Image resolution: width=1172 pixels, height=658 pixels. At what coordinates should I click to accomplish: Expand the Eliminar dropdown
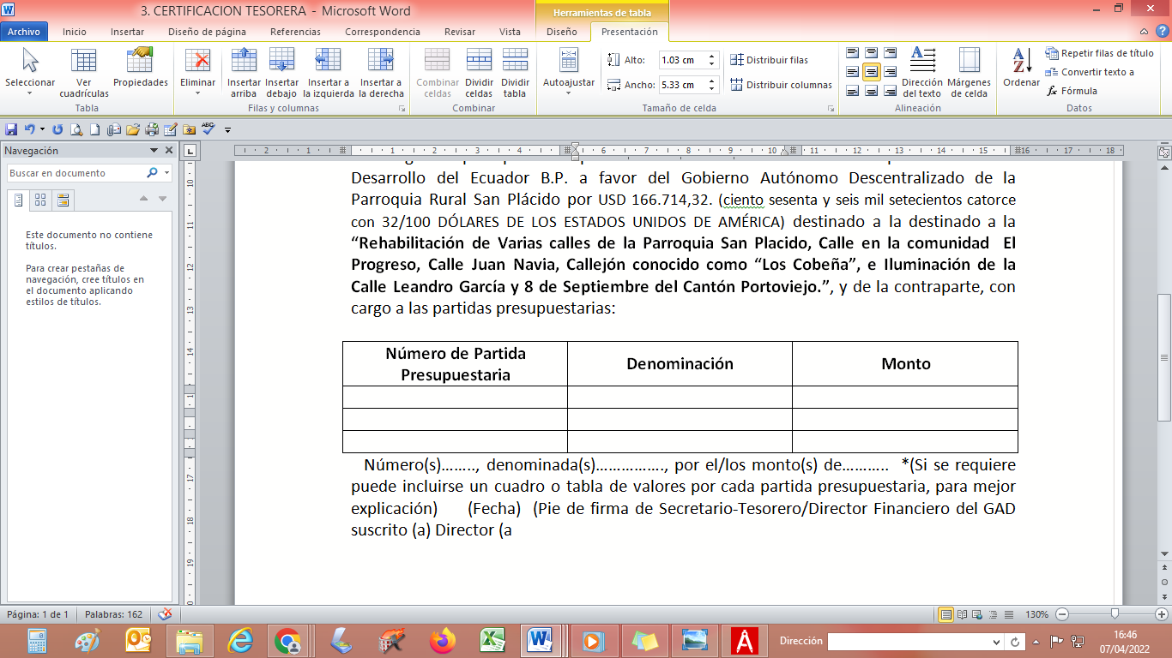[198, 93]
